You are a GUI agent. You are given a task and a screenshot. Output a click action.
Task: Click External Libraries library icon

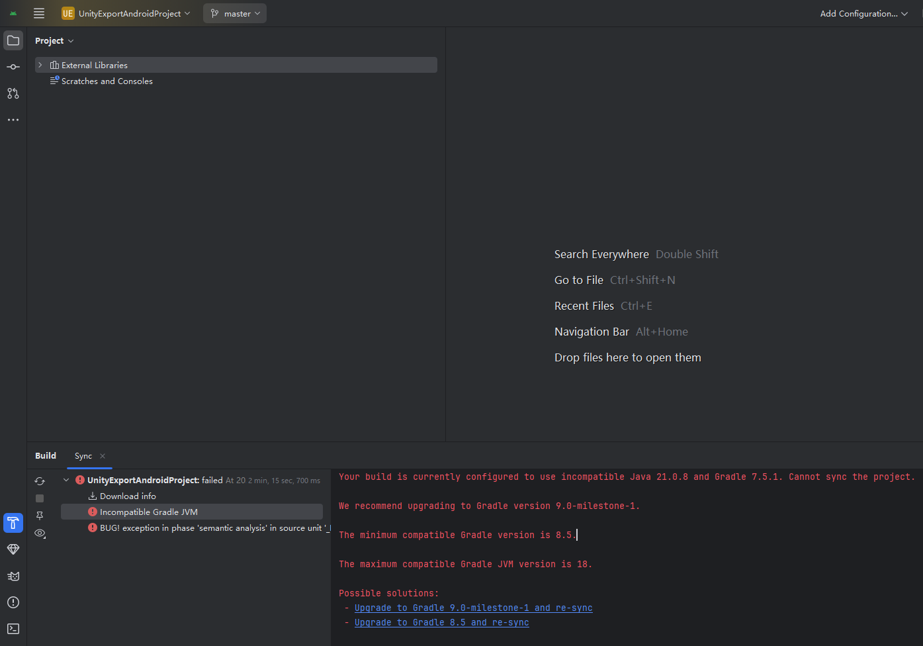[x=54, y=65]
